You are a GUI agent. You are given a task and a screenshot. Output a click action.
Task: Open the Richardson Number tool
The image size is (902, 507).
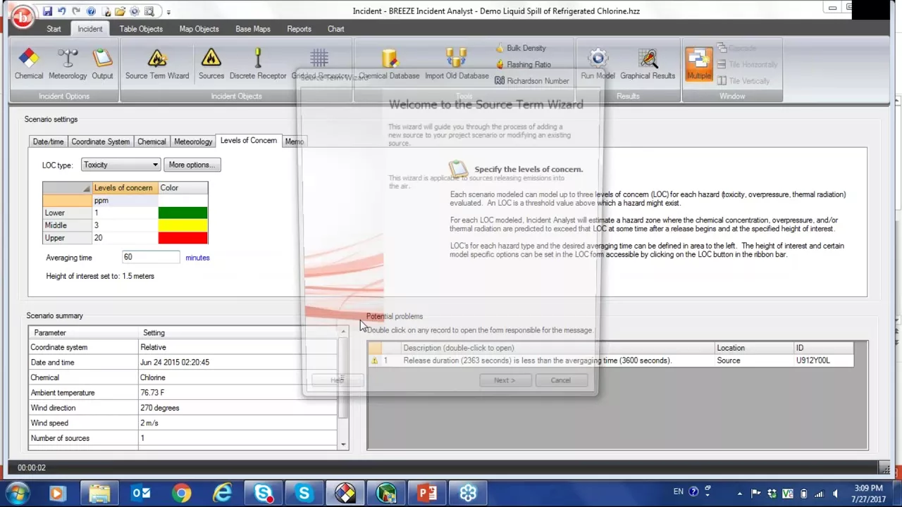531,80
